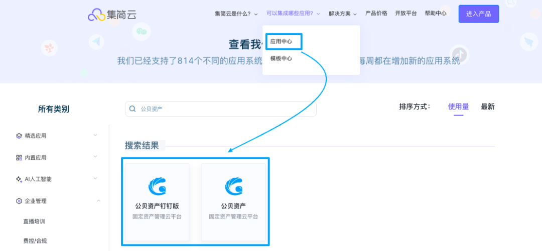
Task: Select the 内置应用 category label
Action: (x=36, y=157)
